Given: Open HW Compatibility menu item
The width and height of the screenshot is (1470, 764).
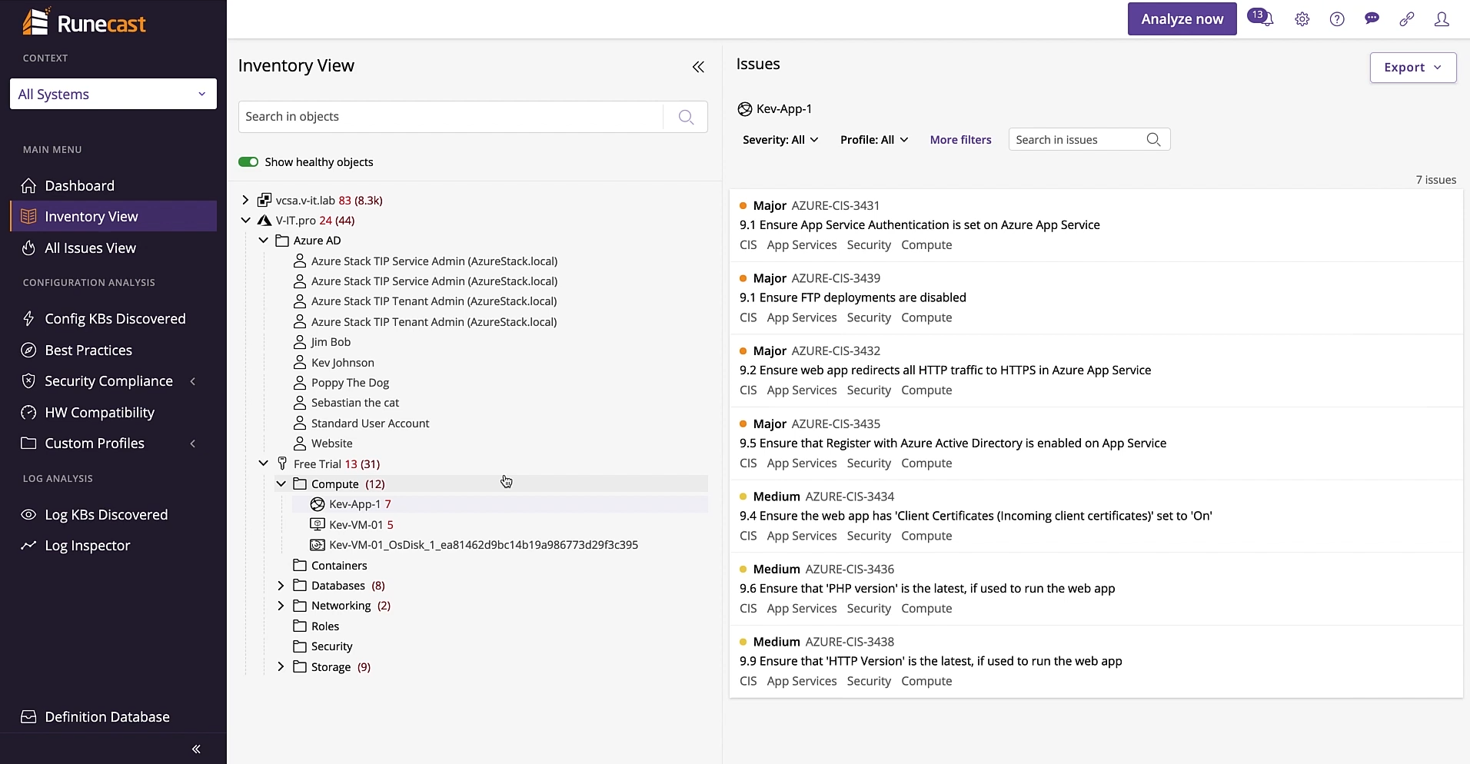Looking at the screenshot, I should (113, 413).
